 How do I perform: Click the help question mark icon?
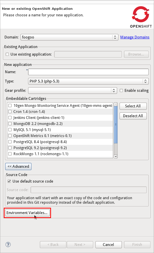[8, 244]
